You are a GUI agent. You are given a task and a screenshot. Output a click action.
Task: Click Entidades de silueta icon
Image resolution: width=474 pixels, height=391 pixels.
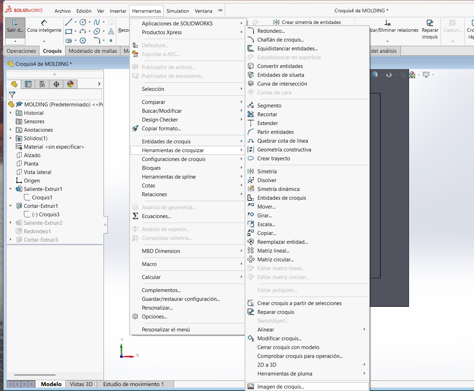tap(251, 75)
